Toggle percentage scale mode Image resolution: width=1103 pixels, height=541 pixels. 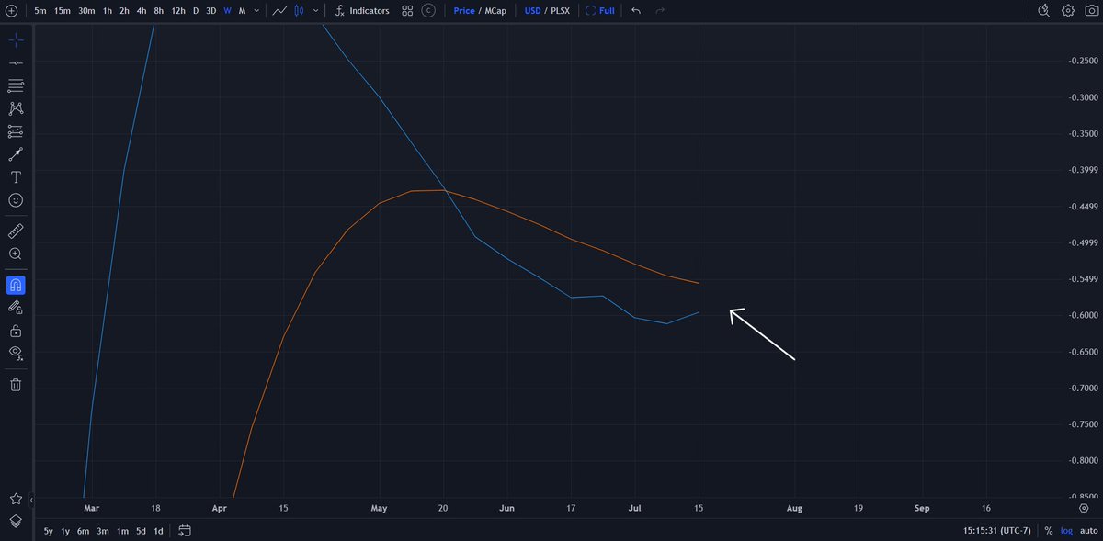[x=1049, y=531]
